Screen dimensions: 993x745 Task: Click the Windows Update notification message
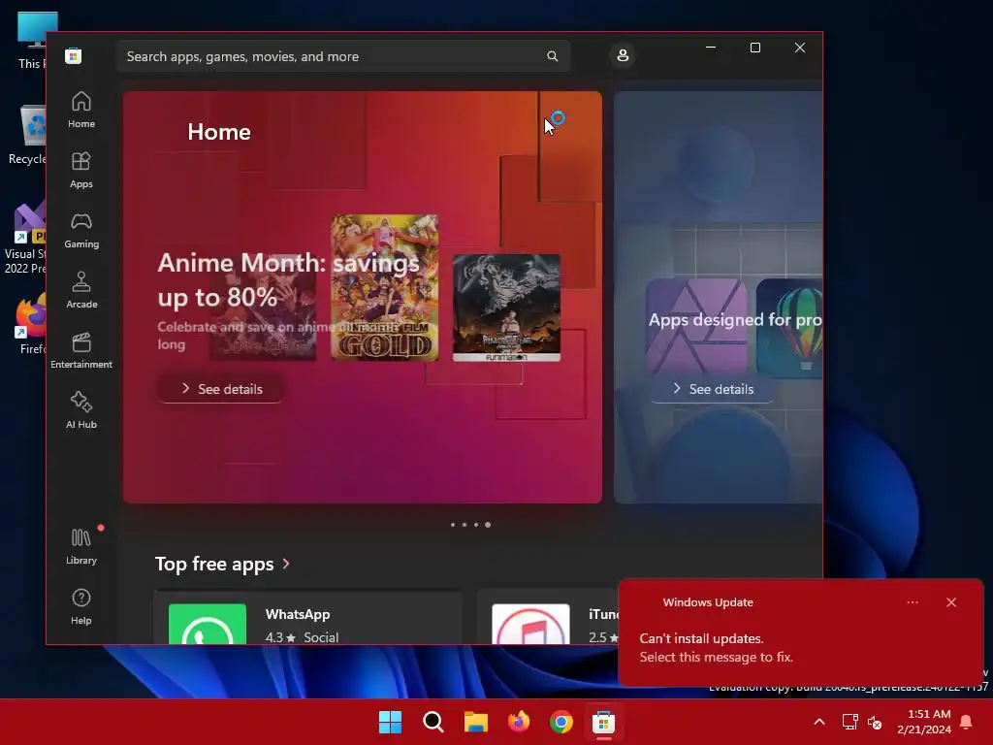[x=717, y=647]
